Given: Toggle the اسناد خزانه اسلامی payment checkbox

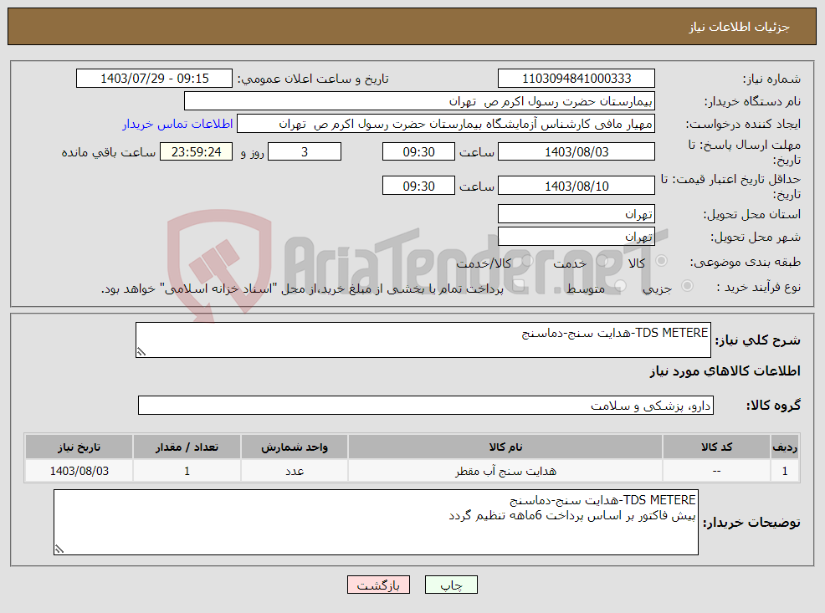Looking at the screenshot, I should click(520, 286).
